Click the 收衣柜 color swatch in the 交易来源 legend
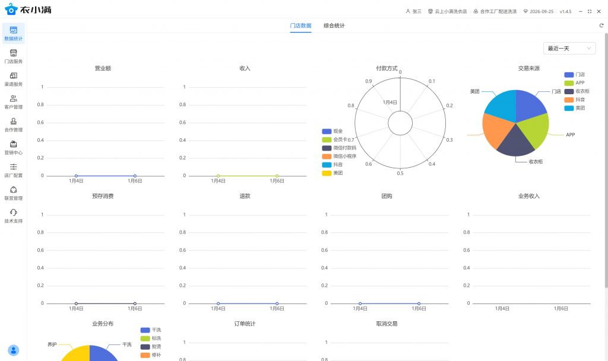608x361 pixels. click(x=569, y=91)
